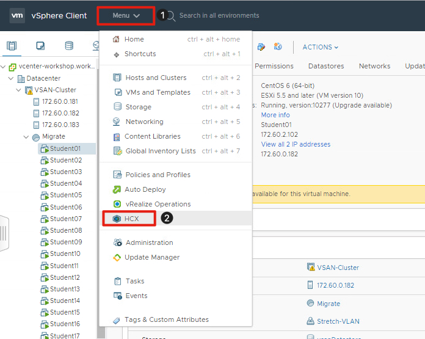The width and height of the screenshot is (425, 339).
Task: Open the Networks tab
Action: [374, 66]
